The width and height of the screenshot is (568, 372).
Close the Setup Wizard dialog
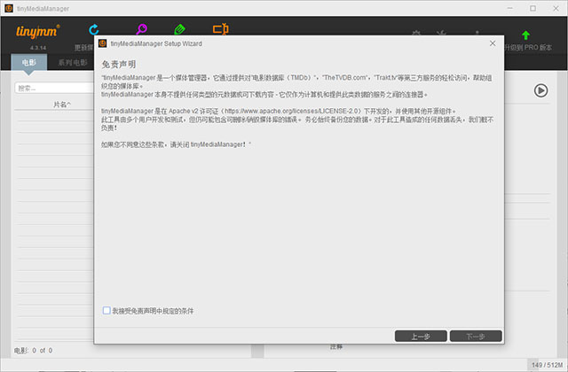click(493, 43)
